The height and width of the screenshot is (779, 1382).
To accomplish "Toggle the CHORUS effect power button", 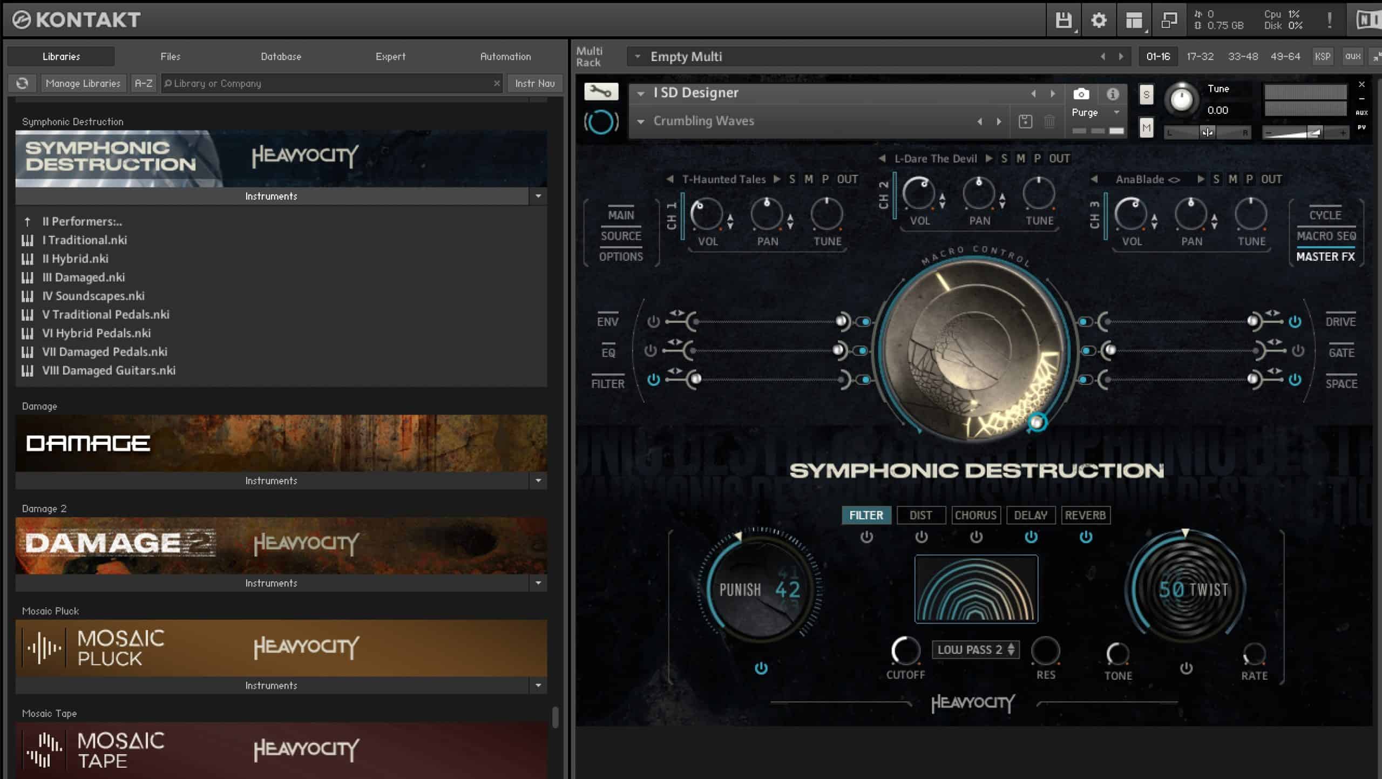I will [976, 537].
